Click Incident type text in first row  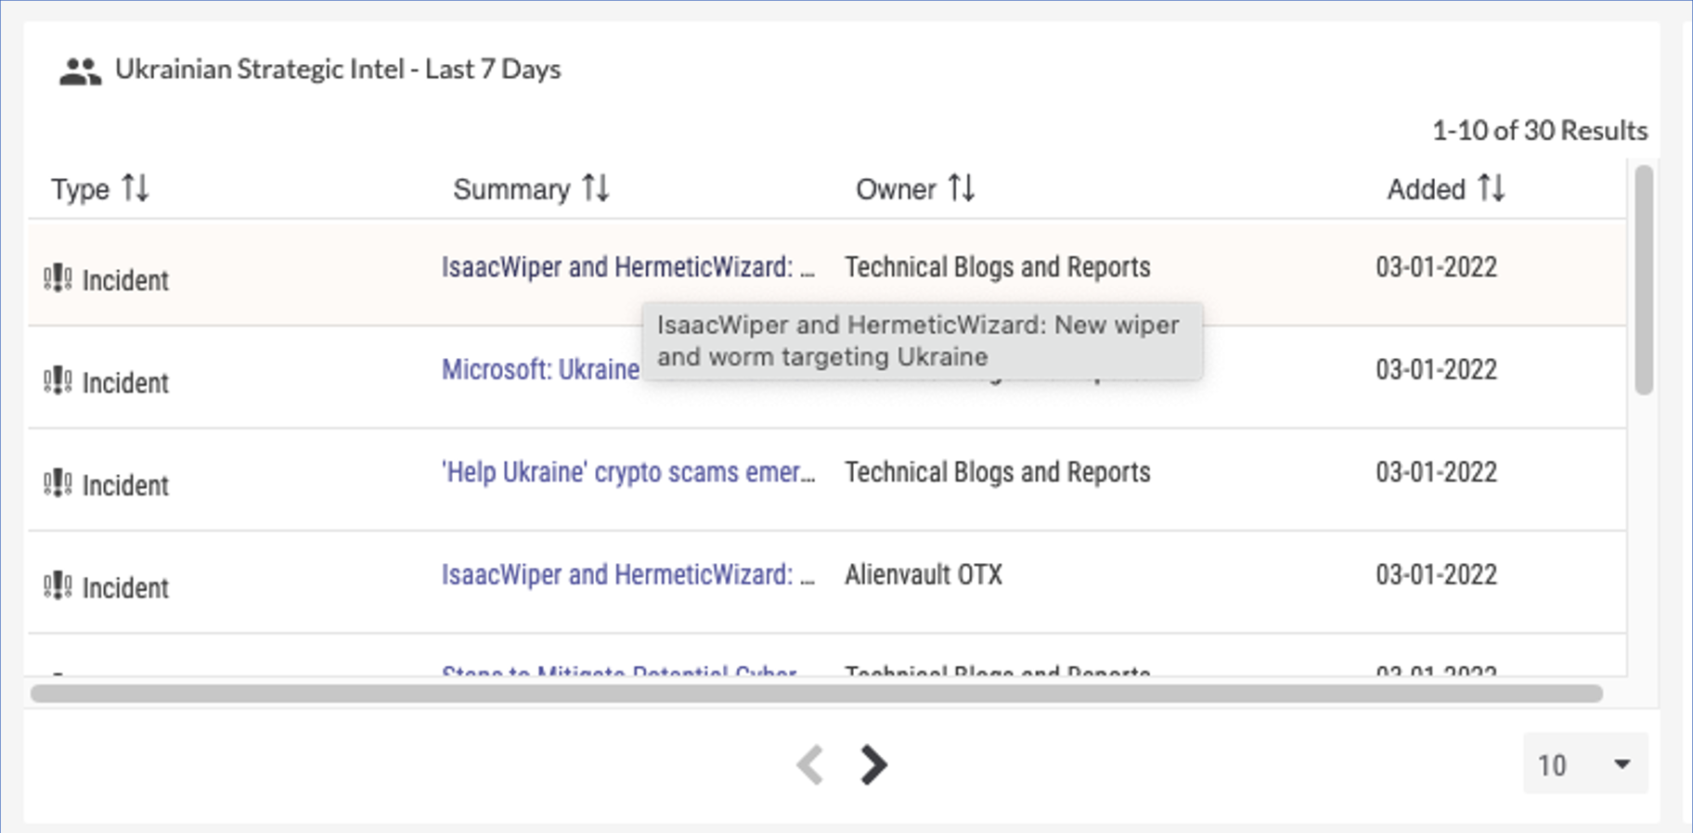click(125, 280)
